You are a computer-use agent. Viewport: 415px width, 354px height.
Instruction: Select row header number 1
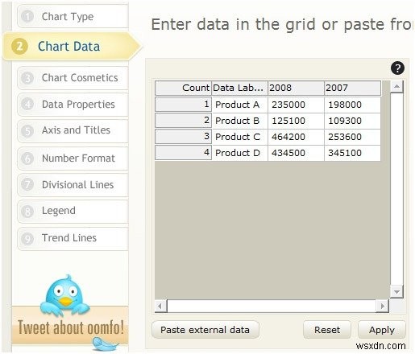(183, 105)
